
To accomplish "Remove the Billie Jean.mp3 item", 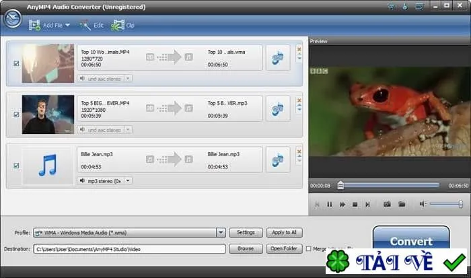I will coord(299,151).
